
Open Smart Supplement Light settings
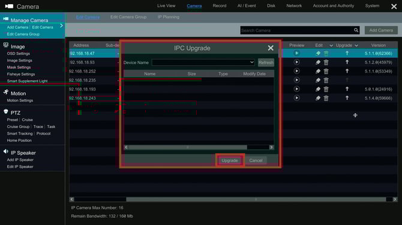click(27, 81)
